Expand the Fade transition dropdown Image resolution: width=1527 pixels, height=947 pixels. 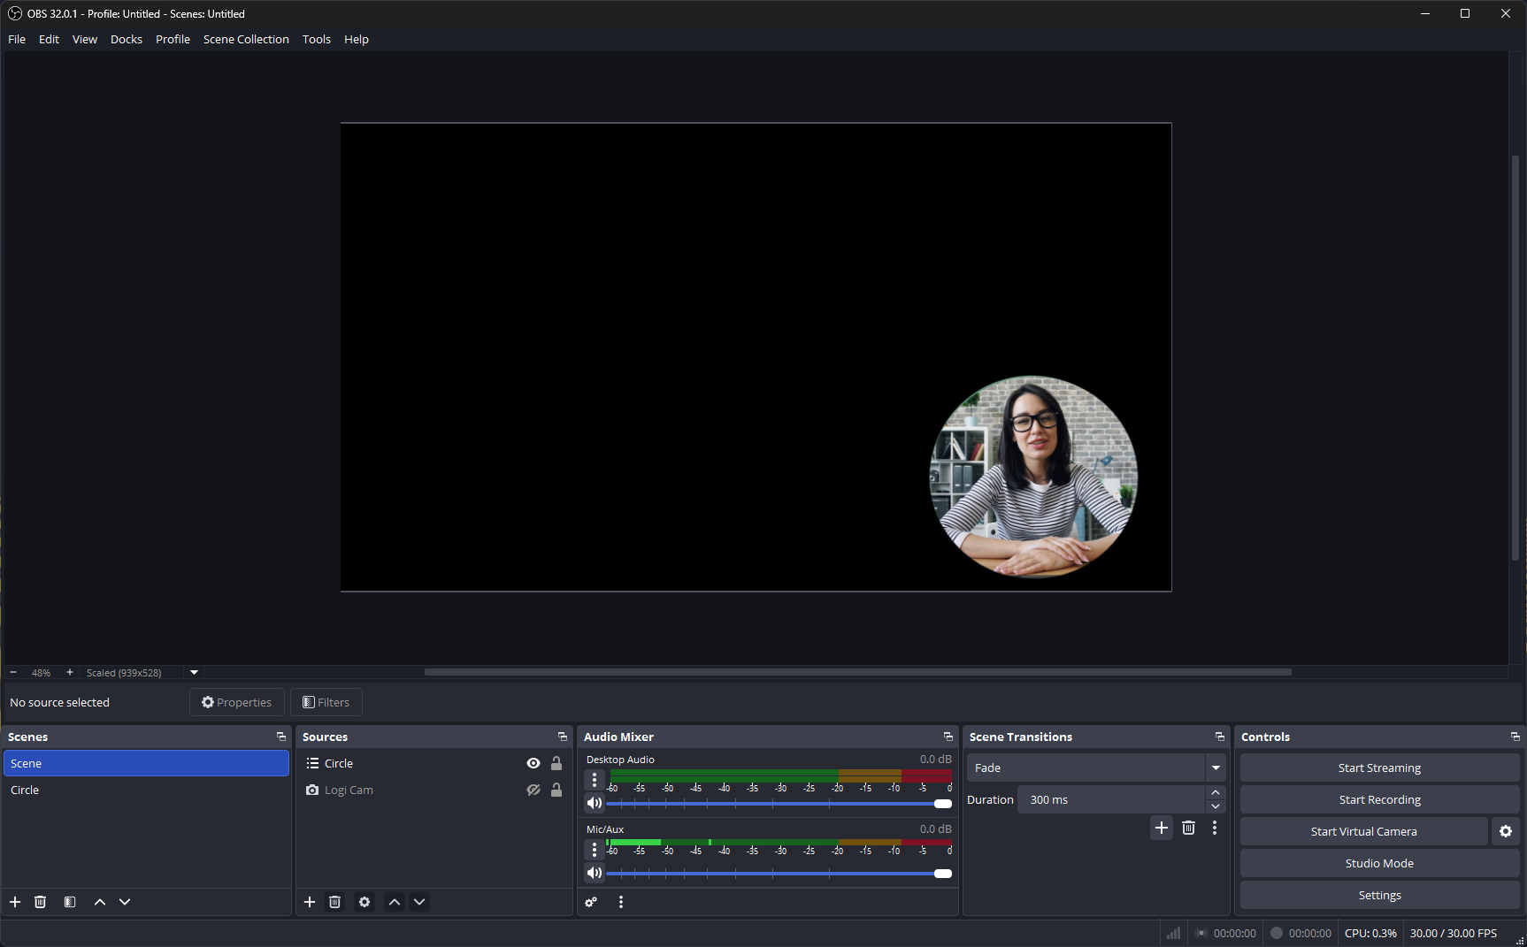1216,768
